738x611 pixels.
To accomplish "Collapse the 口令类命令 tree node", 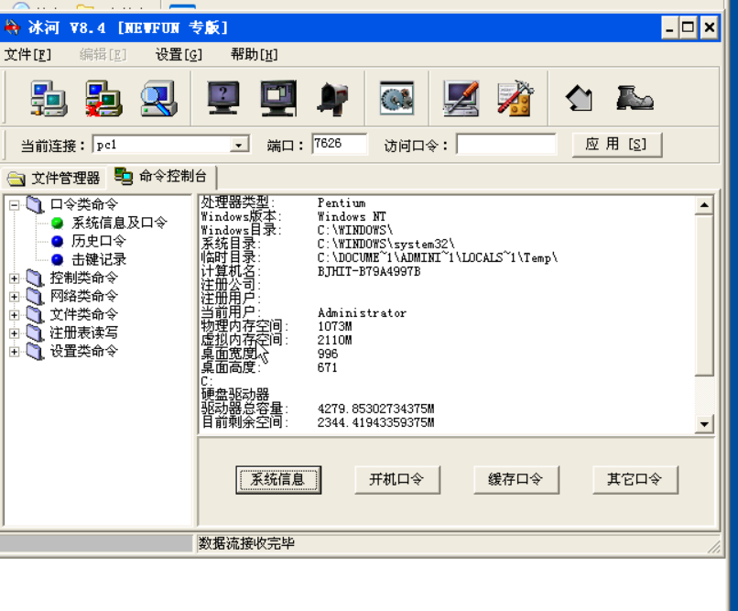I will coord(14,205).
